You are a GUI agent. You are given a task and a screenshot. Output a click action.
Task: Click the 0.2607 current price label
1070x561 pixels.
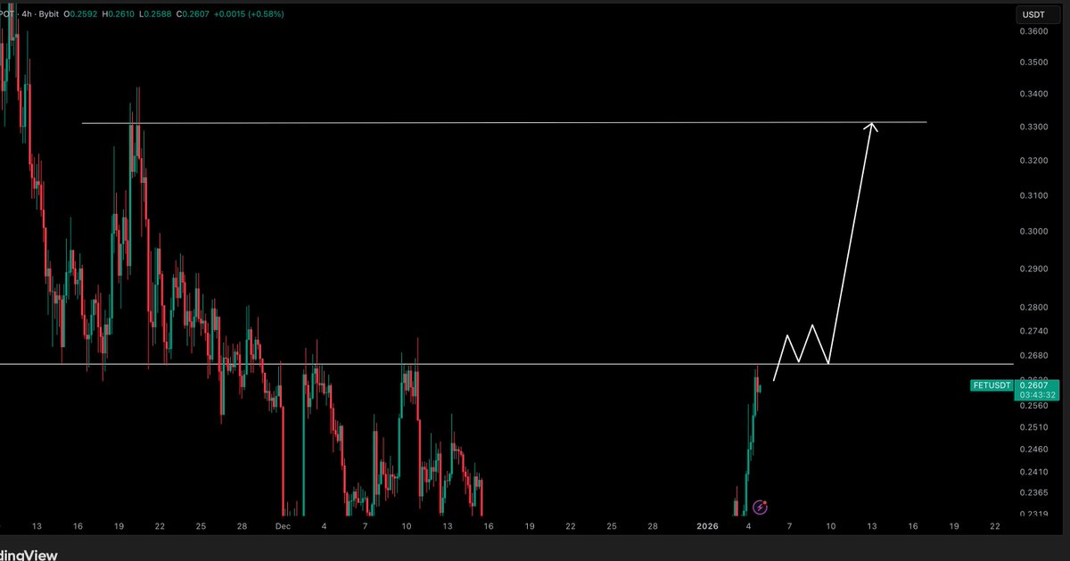pos(1034,384)
